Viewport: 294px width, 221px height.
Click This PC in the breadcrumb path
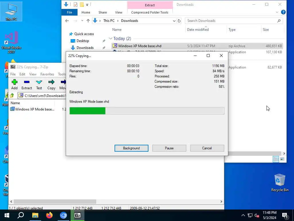109,21
